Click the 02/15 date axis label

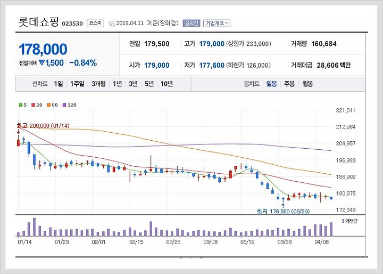[x=136, y=242]
